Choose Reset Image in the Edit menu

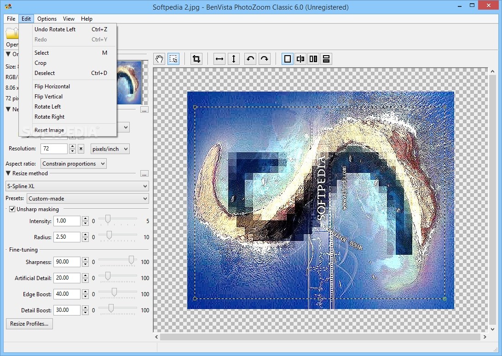click(68, 130)
